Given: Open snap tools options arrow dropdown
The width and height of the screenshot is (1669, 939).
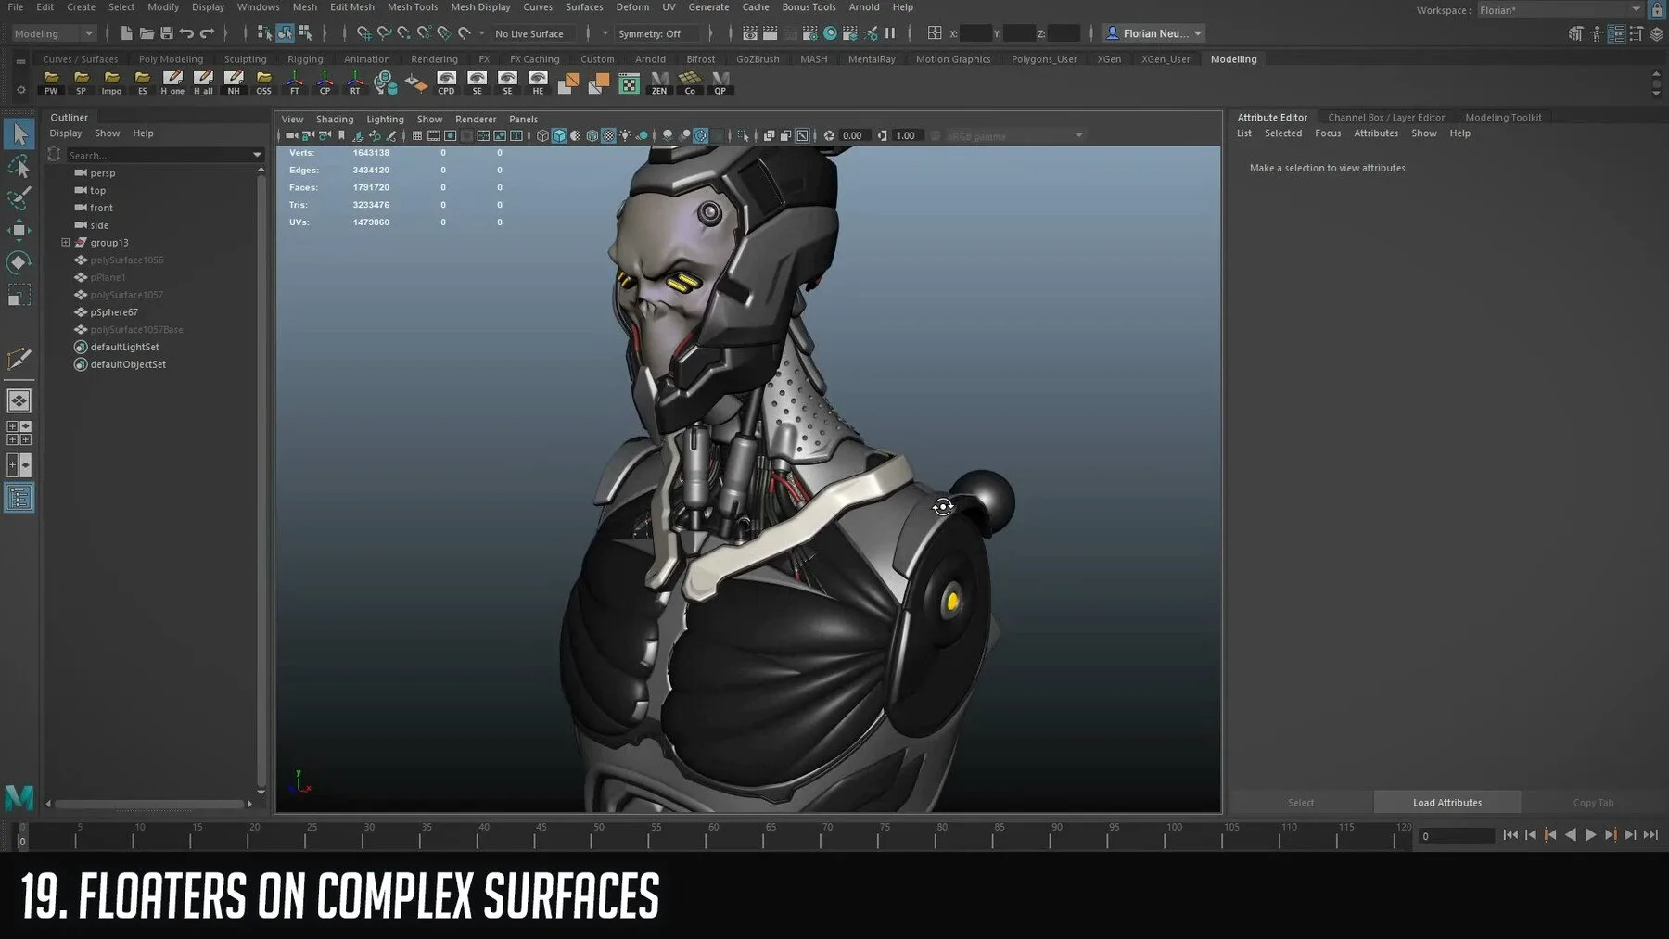Looking at the screenshot, I should 481,33.
